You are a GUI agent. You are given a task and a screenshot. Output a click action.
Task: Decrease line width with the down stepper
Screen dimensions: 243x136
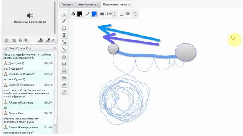pos(115,15)
